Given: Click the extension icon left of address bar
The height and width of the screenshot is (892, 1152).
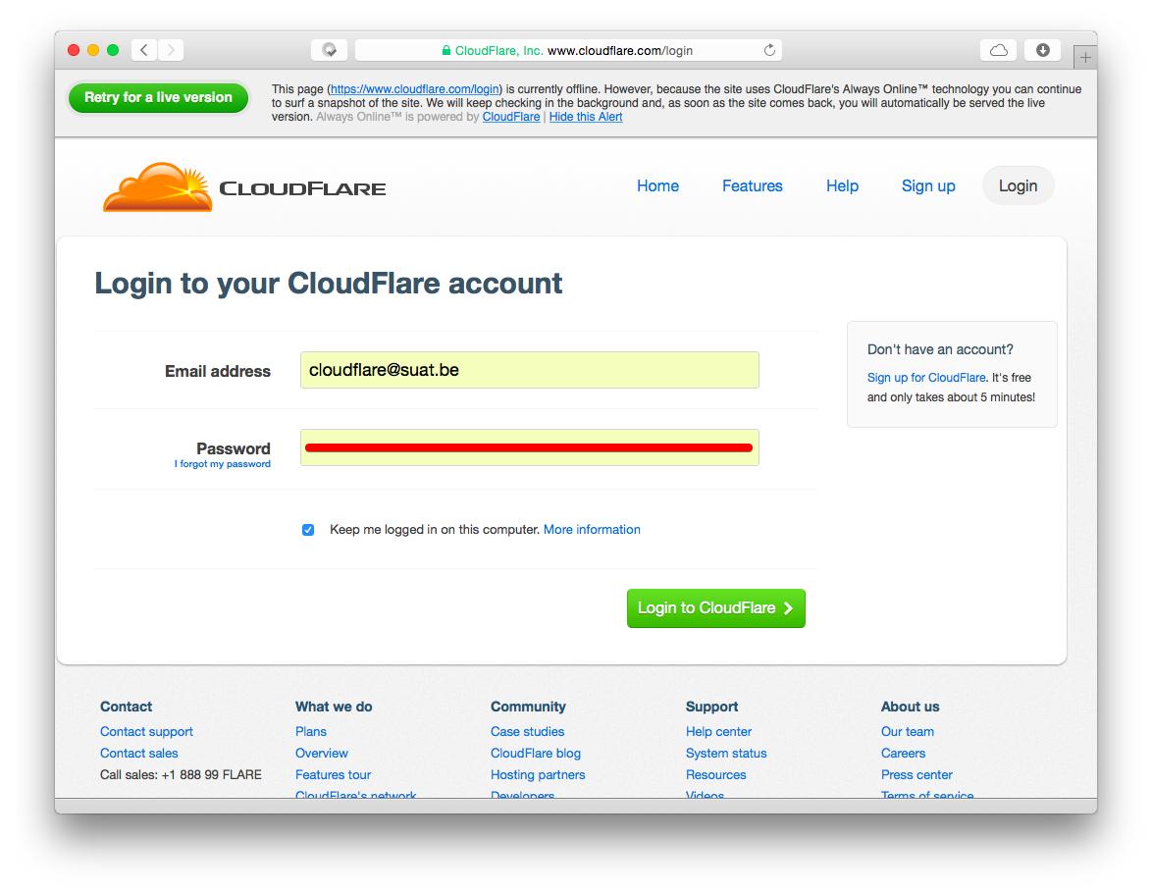Looking at the screenshot, I should (x=329, y=50).
